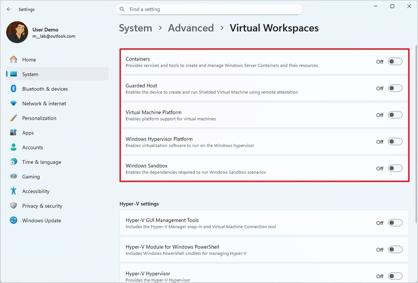Open the Advanced breadcrumb link
This screenshot has width=418, height=283.
click(x=191, y=28)
